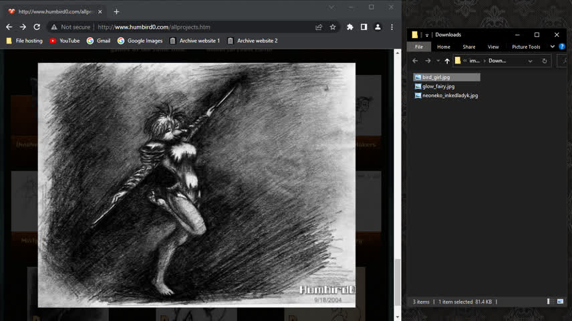572x321 pixels.
Task: Open the YouTube bookmark
Action: [64, 41]
